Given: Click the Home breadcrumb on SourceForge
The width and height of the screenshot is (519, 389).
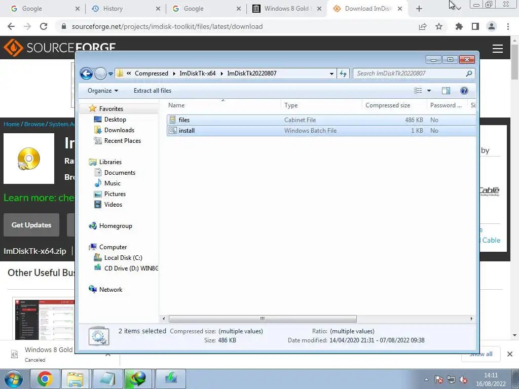Looking at the screenshot, I should (12, 124).
